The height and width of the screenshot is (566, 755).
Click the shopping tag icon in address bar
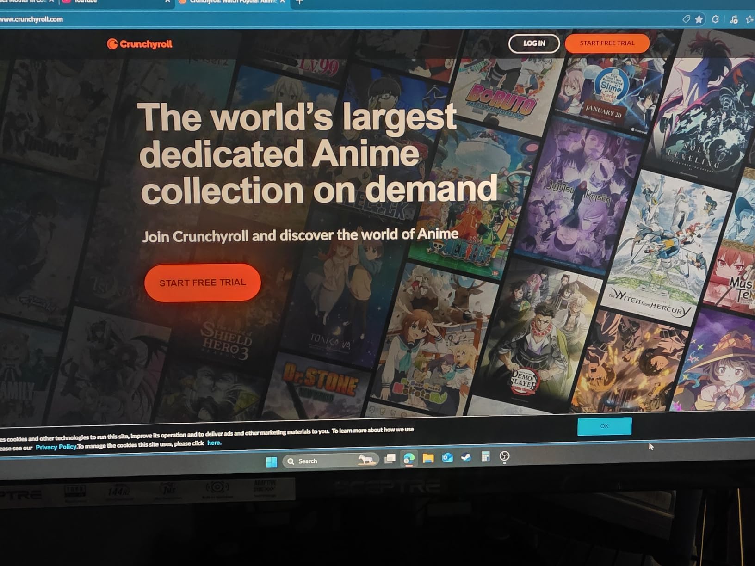point(686,19)
